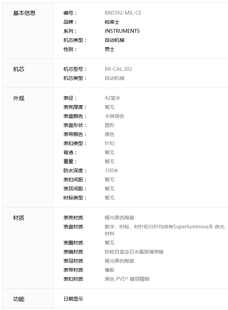
Task: Open the 柏莱士 brand link
Action: click(112, 22)
